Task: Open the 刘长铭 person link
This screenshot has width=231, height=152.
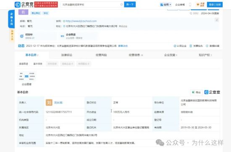Action: 58,103
